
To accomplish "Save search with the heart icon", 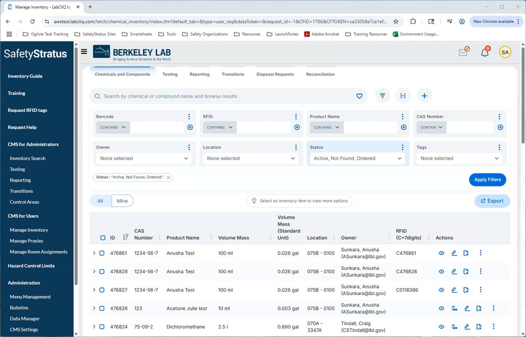I will (359, 96).
